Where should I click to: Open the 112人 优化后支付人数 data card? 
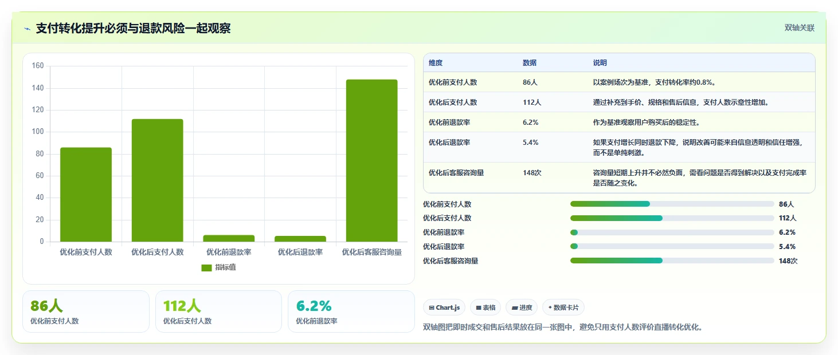point(218,311)
